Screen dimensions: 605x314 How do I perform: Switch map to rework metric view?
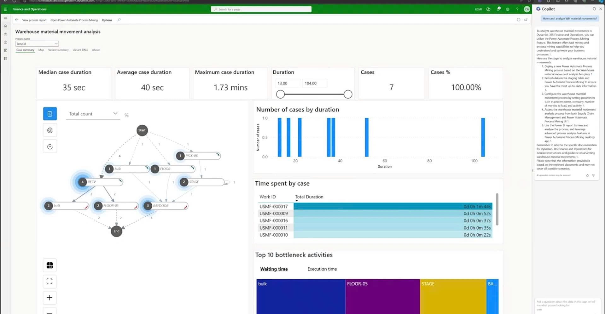(50, 146)
